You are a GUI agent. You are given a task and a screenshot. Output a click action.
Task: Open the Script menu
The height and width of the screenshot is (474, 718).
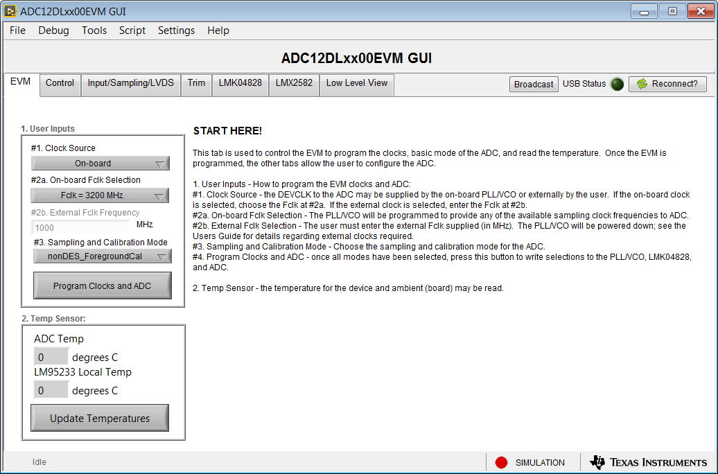[x=132, y=30]
